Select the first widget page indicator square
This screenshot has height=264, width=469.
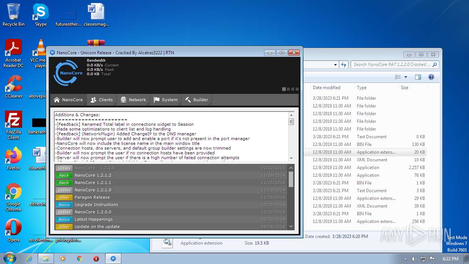284,89
